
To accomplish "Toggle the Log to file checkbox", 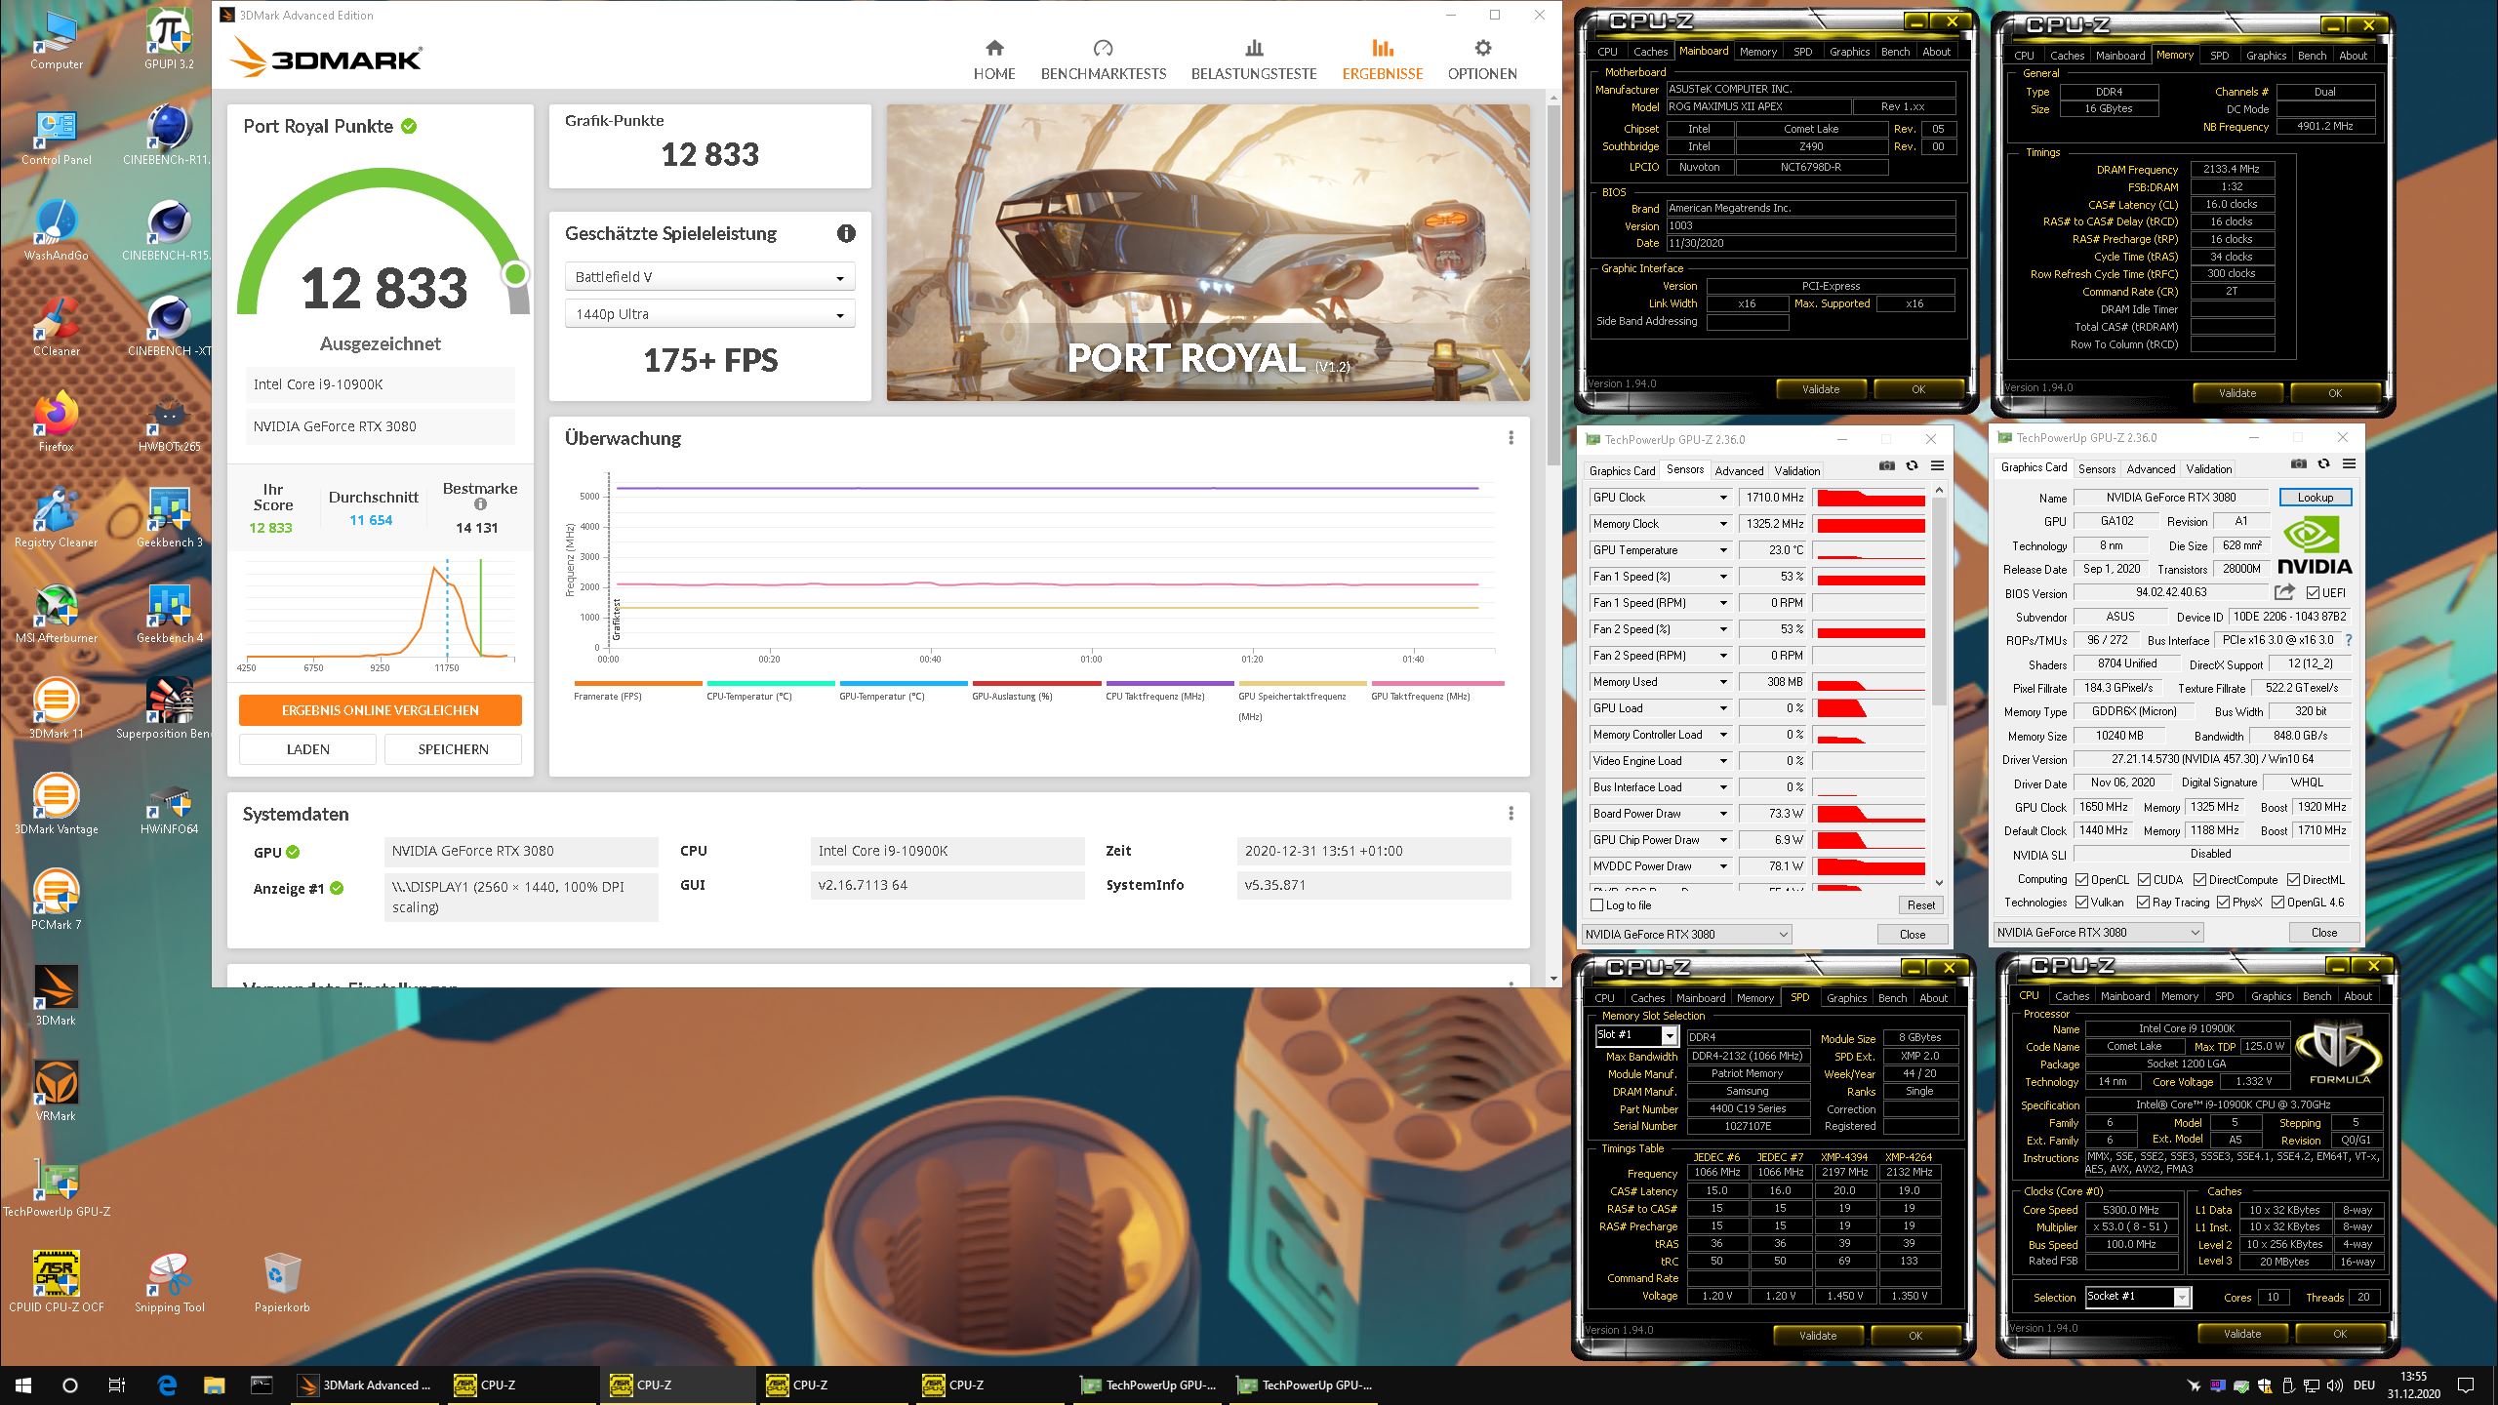I will pyautogui.click(x=1597, y=905).
